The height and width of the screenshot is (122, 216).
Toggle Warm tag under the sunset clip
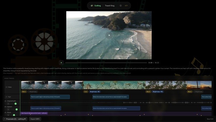click(x=190, y=92)
